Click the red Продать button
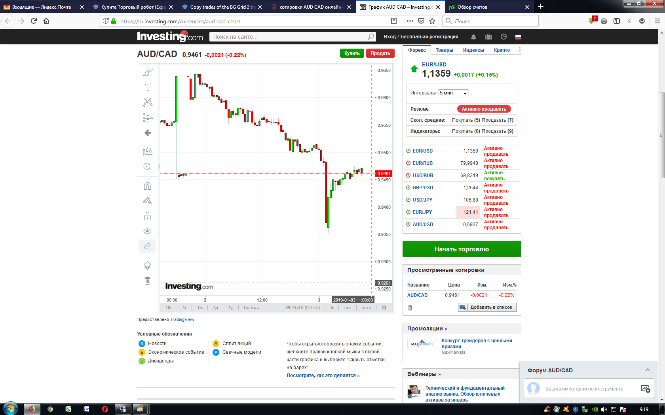This screenshot has height=415, width=665. pyautogui.click(x=380, y=53)
